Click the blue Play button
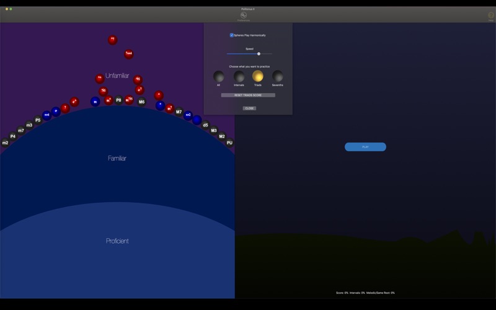Viewport: 496px width, 310px height. pos(365,147)
